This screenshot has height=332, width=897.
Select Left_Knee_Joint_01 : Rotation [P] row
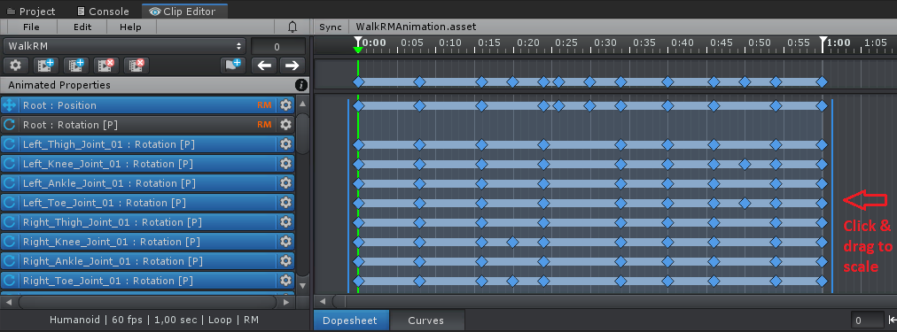[x=148, y=164]
